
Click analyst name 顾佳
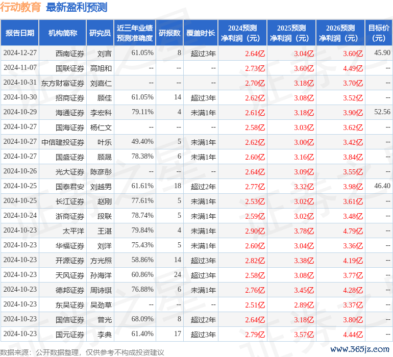pos(104,98)
